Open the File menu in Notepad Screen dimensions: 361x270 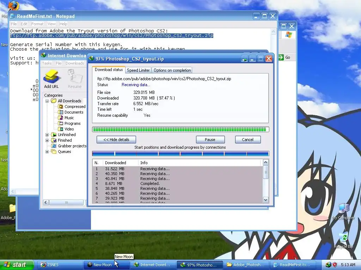14,24
